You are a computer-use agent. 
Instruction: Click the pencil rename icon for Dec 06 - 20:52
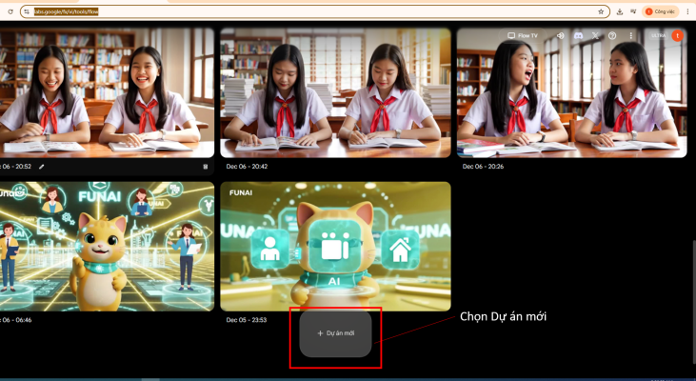tap(41, 167)
